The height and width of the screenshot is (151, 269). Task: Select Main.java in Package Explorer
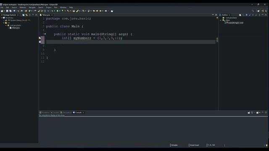(x=16, y=28)
